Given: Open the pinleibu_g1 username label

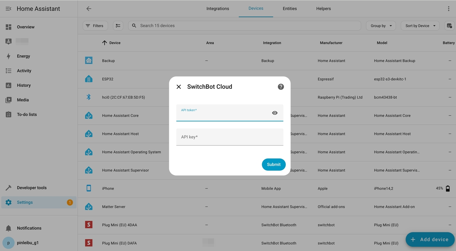Looking at the screenshot, I should 28,243.
